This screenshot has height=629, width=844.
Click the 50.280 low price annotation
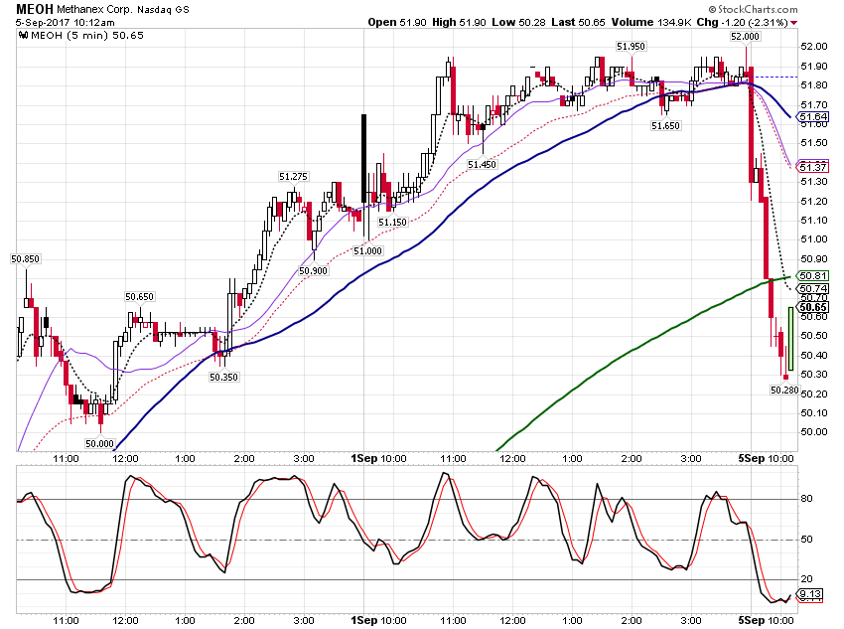click(x=784, y=390)
